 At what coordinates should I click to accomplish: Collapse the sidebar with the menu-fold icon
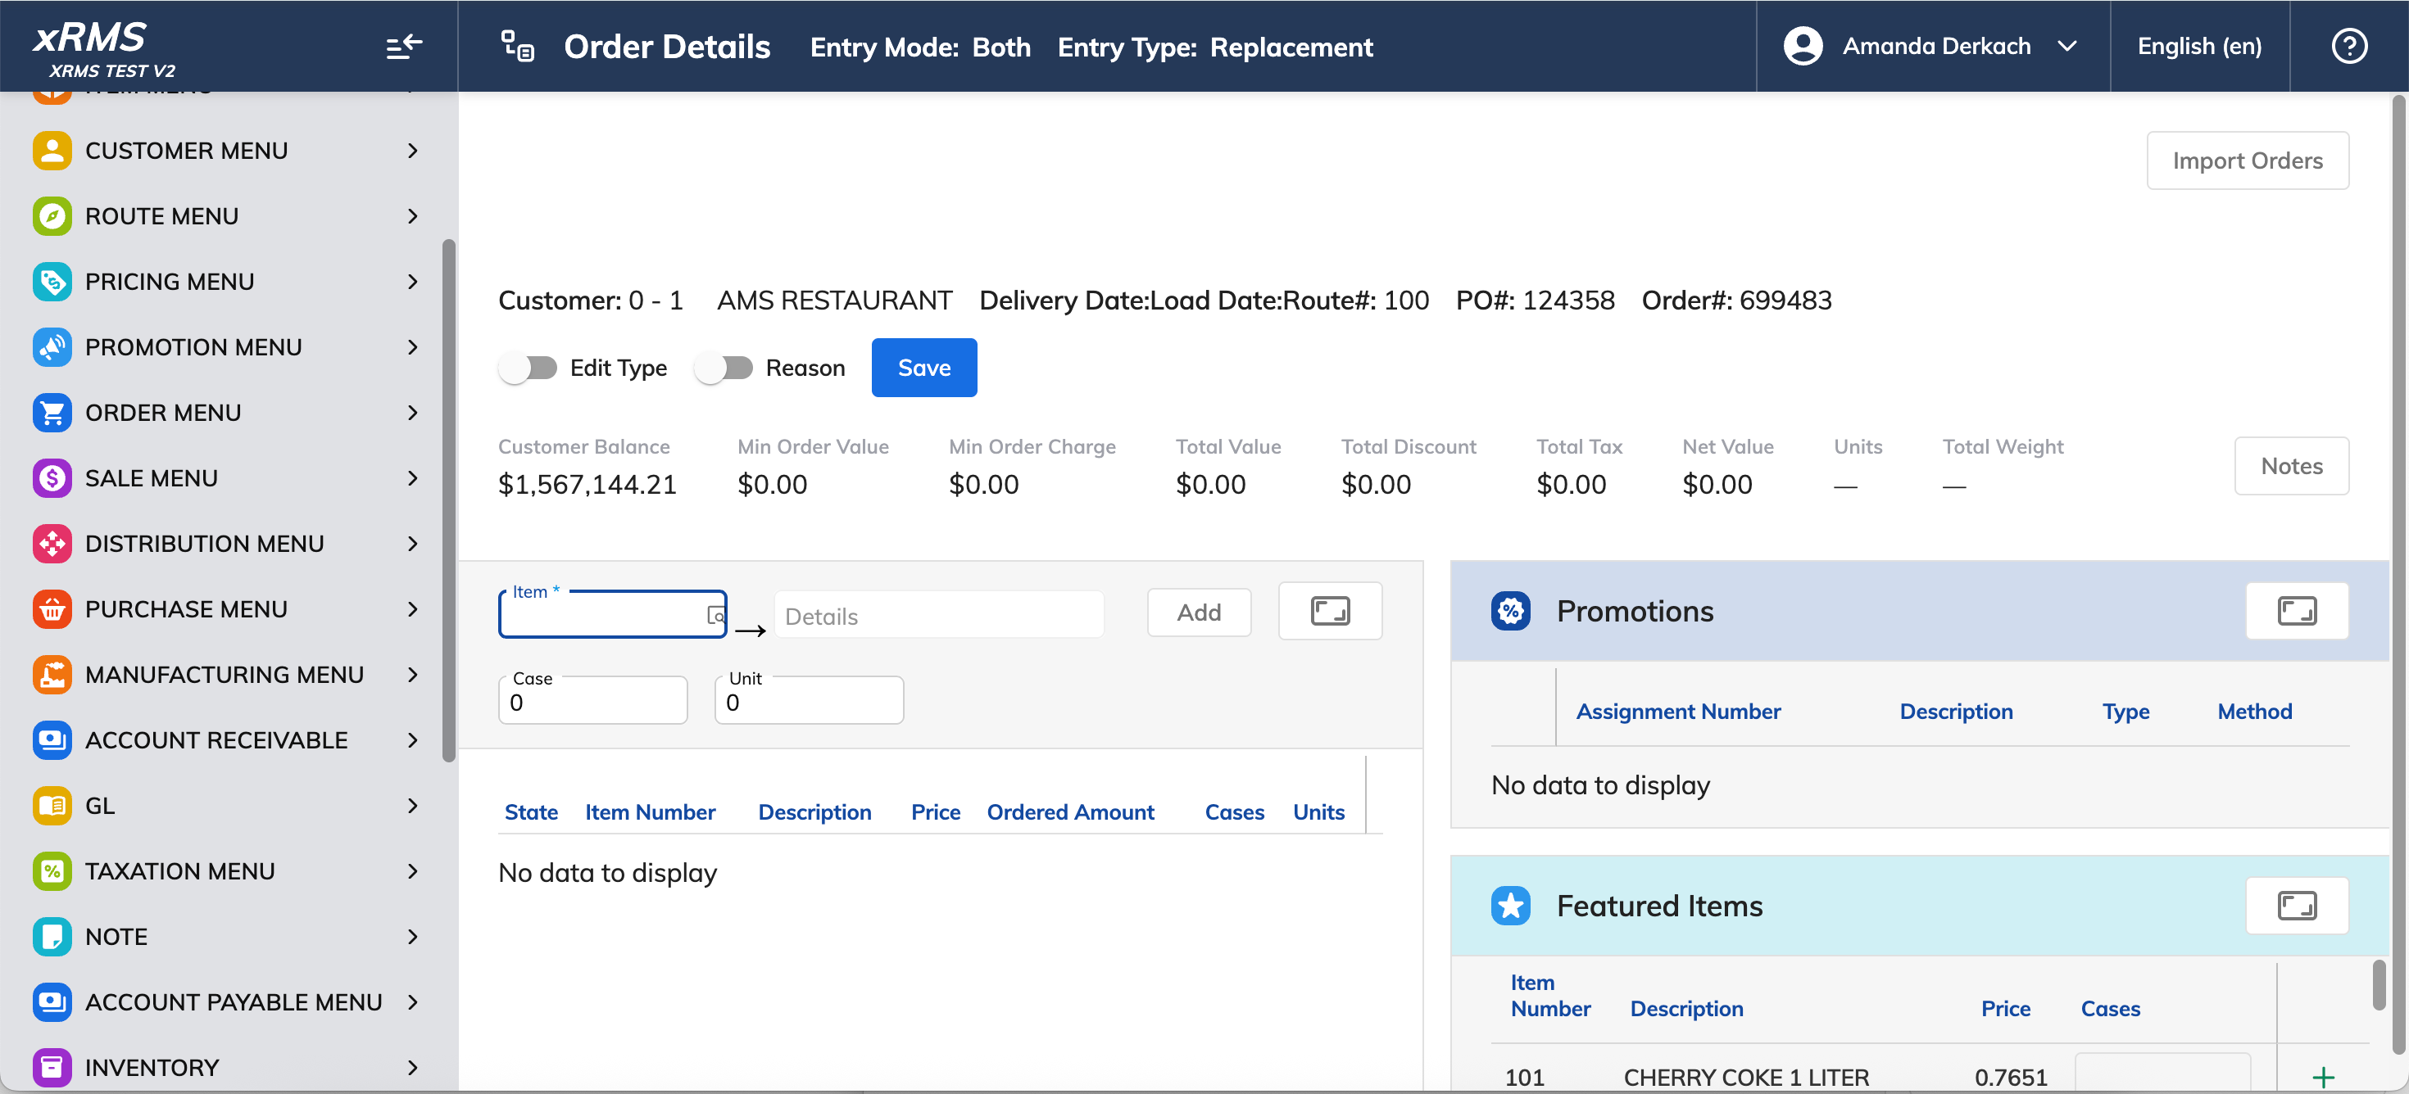(404, 47)
